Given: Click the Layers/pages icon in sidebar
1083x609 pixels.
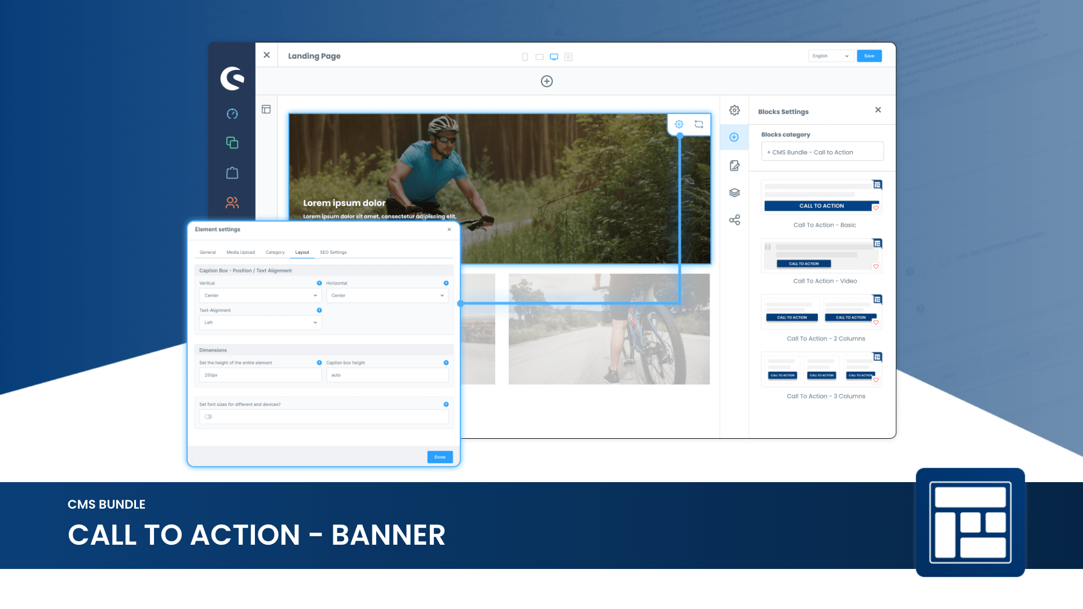Looking at the screenshot, I should pyautogui.click(x=735, y=192).
